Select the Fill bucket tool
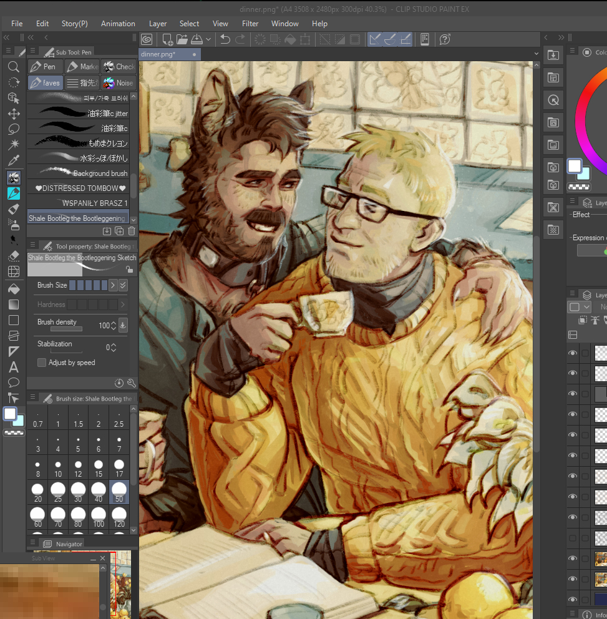This screenshot has height=619, width=607. click(x=13, y=290)
